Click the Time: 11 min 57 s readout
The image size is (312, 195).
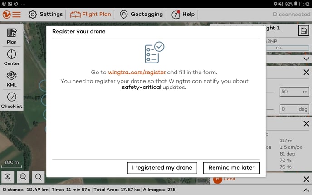[x=71, y=190]
